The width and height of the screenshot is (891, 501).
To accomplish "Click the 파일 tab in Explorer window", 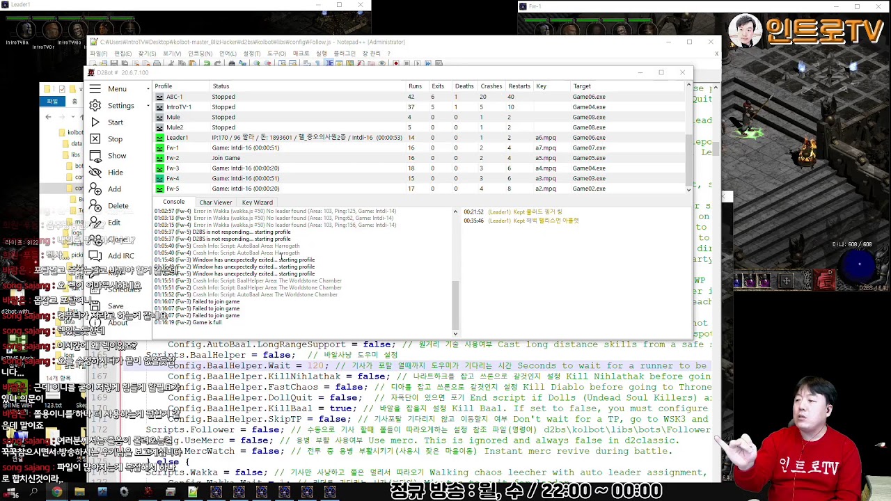I will (52, 102).
